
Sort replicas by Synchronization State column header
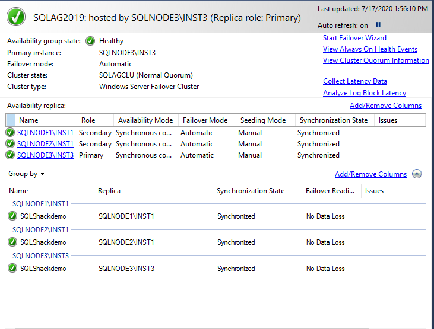(x=333, y=120)
